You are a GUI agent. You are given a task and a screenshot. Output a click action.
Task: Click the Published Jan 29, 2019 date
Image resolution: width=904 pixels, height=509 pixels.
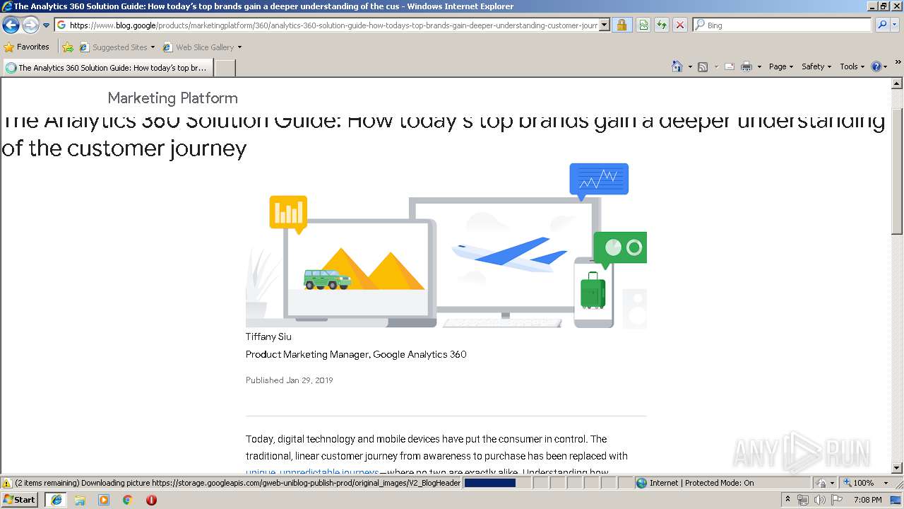(289, 380)
